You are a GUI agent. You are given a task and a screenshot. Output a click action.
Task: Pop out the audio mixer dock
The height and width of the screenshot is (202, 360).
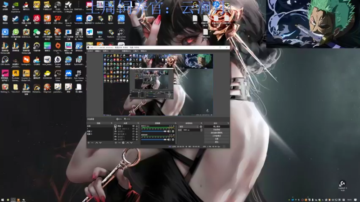coord(175,123)
